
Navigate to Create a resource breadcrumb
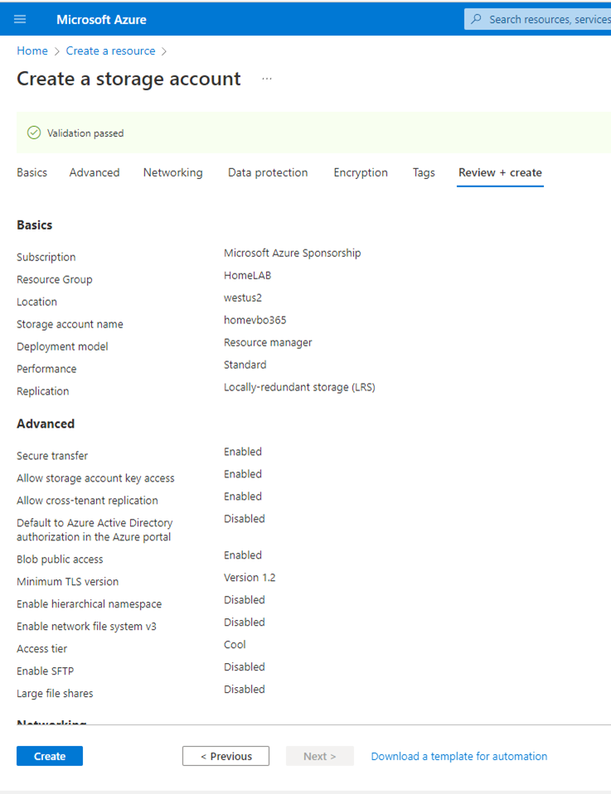tap(110, 51)
